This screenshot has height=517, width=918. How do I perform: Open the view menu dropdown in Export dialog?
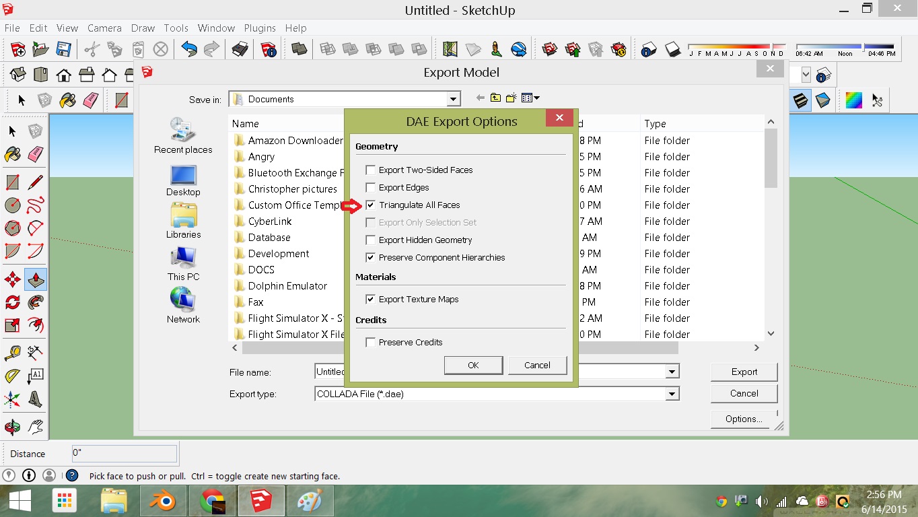pos(531,98)
